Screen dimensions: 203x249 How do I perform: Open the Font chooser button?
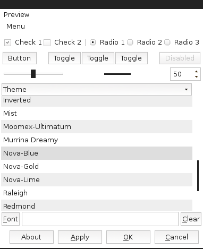11,219
